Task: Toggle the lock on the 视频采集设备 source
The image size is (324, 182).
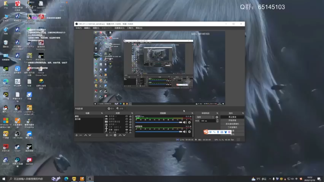Action: point(130,122)
